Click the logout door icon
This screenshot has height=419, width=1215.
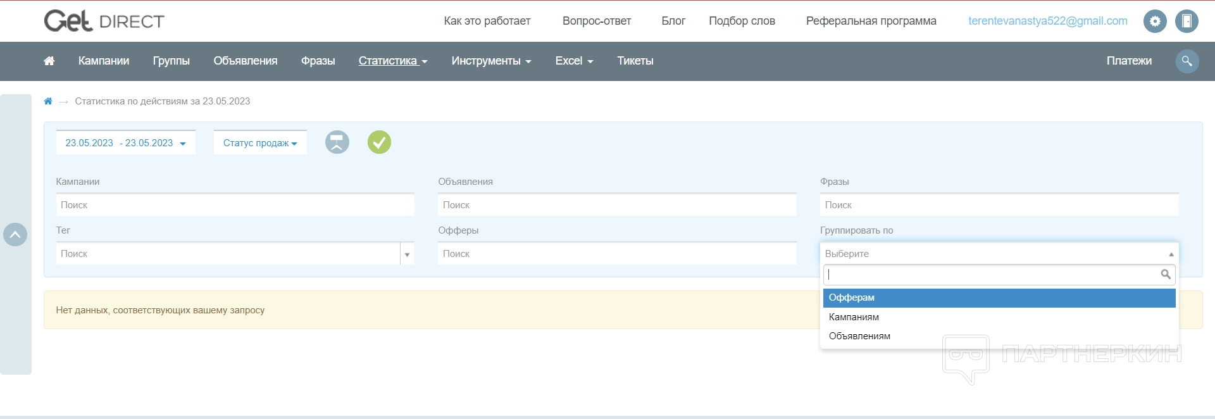coord(1187,21)
